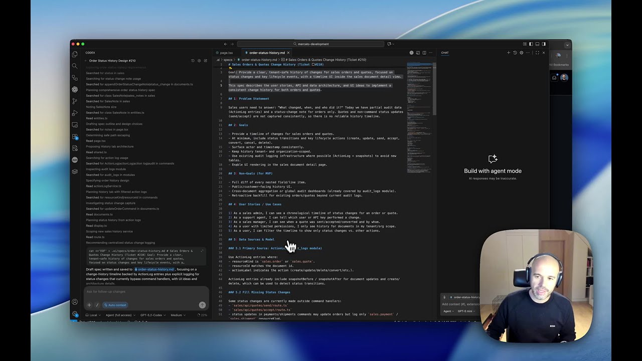This screenshot has width=642, height=361.
Task: Go back from Order Status History Design thread
Action: pos(86,61)
